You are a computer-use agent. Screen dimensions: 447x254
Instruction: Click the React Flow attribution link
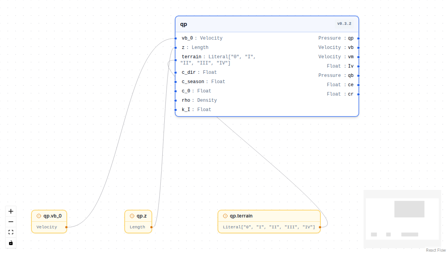(436, 250)
